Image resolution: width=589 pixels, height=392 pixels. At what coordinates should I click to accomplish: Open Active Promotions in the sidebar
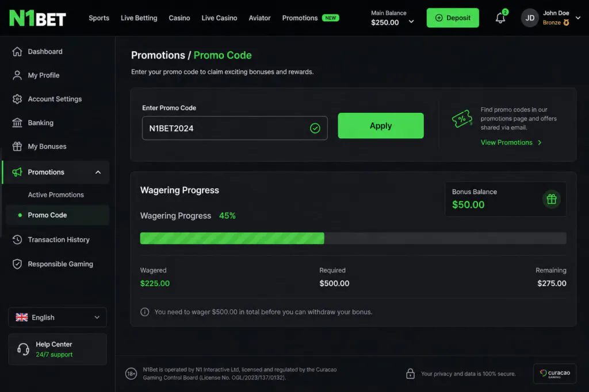pos(56,195)
